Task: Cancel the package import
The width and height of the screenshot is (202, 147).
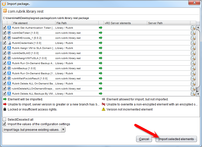Action: pyautogui.click(x=144, y=139)
